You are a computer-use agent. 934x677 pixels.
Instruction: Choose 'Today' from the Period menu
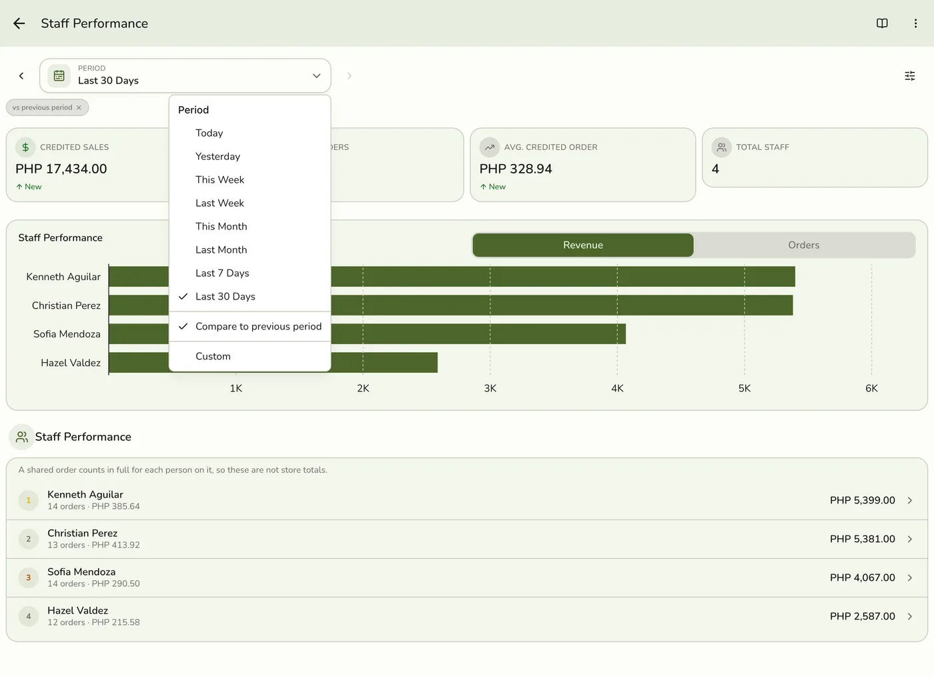coord(250,133)
